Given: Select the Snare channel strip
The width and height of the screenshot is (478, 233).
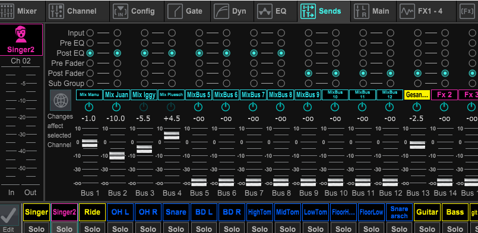Looking at the screenshot, I should pyautogui.click(x=176, y=212).
